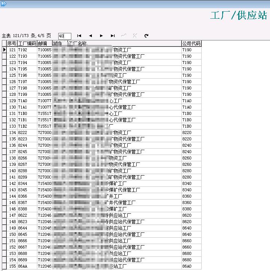Click serial number 153
This screenshot has height=271, width=270.
point(12,253)
